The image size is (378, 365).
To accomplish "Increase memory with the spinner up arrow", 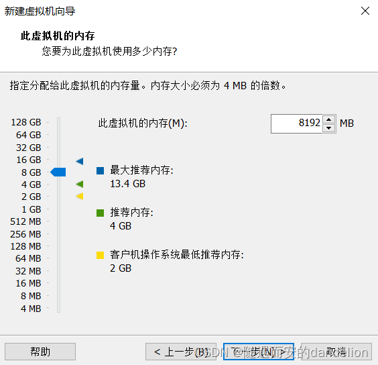I will [x=329, y=119].
